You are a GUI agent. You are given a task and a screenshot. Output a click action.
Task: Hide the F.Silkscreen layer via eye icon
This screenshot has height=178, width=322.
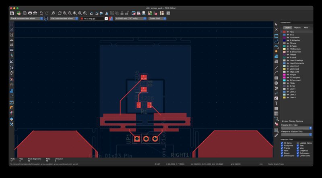288,49
